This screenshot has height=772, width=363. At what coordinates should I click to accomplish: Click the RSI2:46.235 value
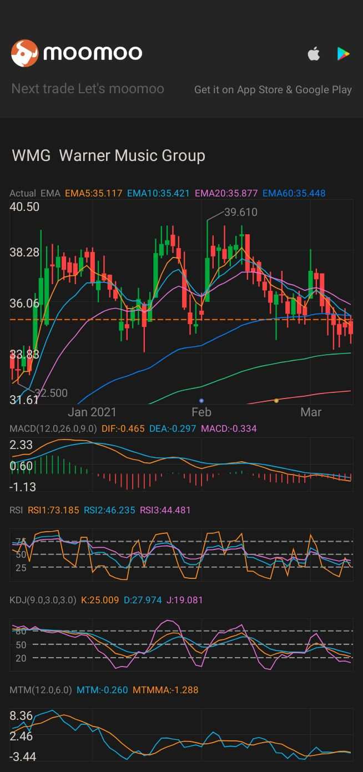coord(109,509)
